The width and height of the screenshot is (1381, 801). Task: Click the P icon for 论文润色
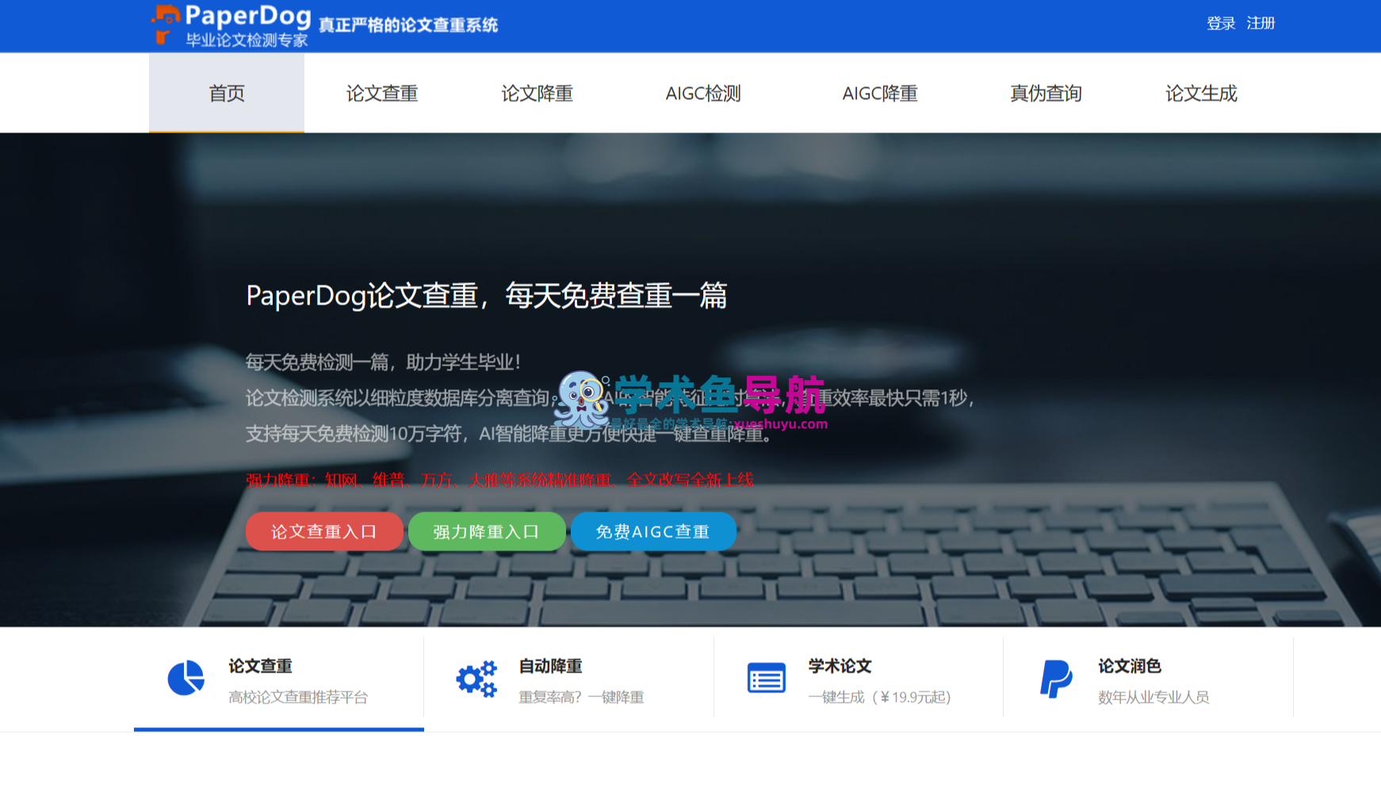(x=1056, y=679)
